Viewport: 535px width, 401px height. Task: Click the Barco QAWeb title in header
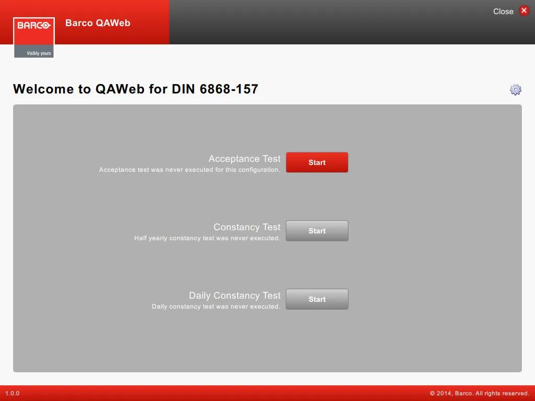click(x=98, y=23)
